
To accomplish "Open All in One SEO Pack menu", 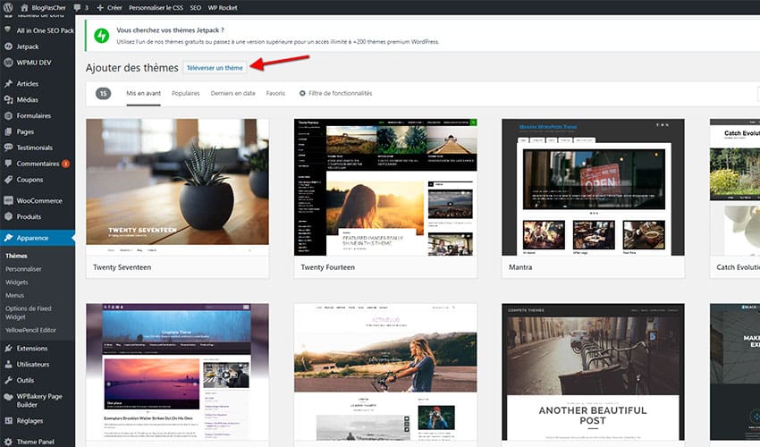I will (45, 30).
